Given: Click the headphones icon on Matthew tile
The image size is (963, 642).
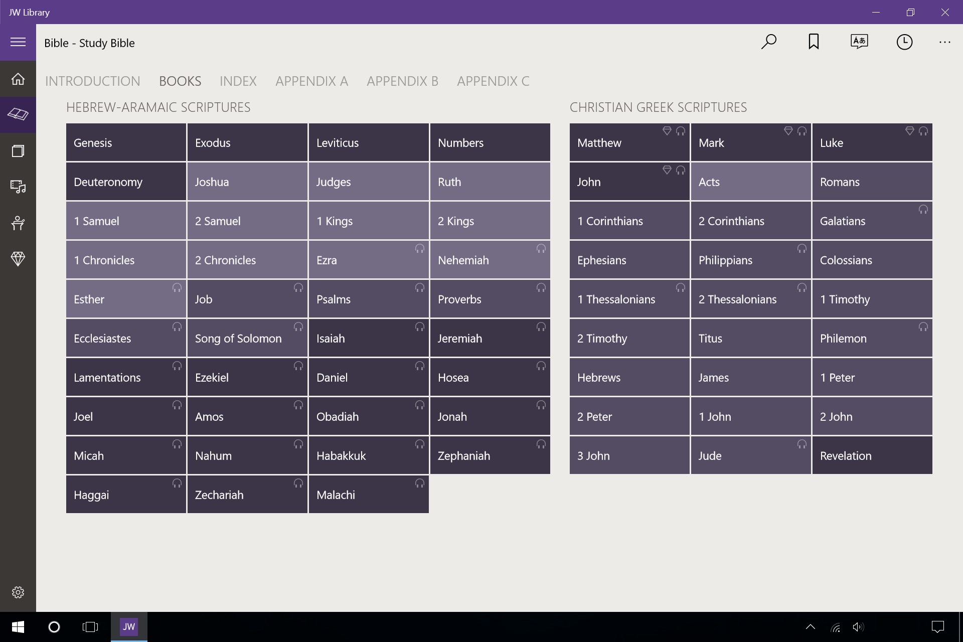Looking at the screenshot, I should [681, 131].
